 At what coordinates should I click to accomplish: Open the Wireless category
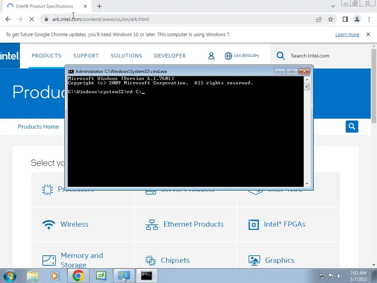point(74,224)
